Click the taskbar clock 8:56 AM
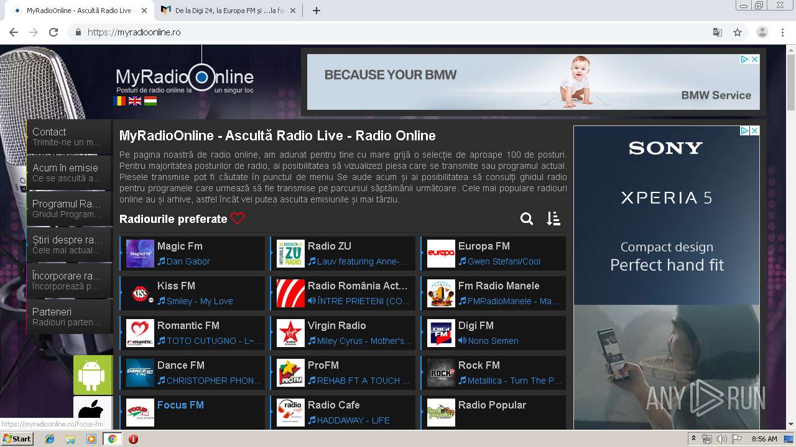This screenshot has width=796, height=447. pyautogui.click(x=764, y=439)
